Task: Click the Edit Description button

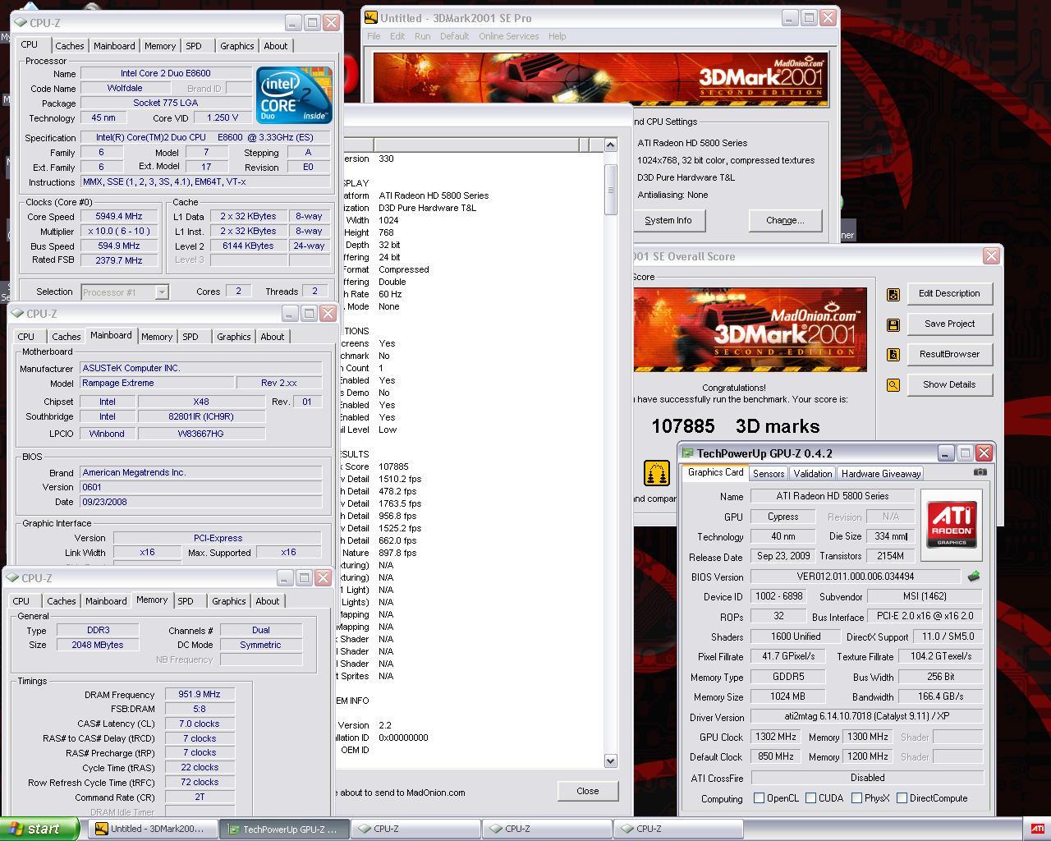Action: pos(949,294)
